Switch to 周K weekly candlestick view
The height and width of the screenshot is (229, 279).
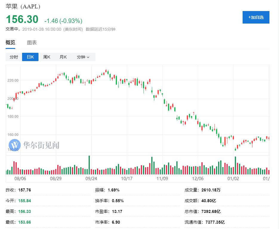[47, 57]
